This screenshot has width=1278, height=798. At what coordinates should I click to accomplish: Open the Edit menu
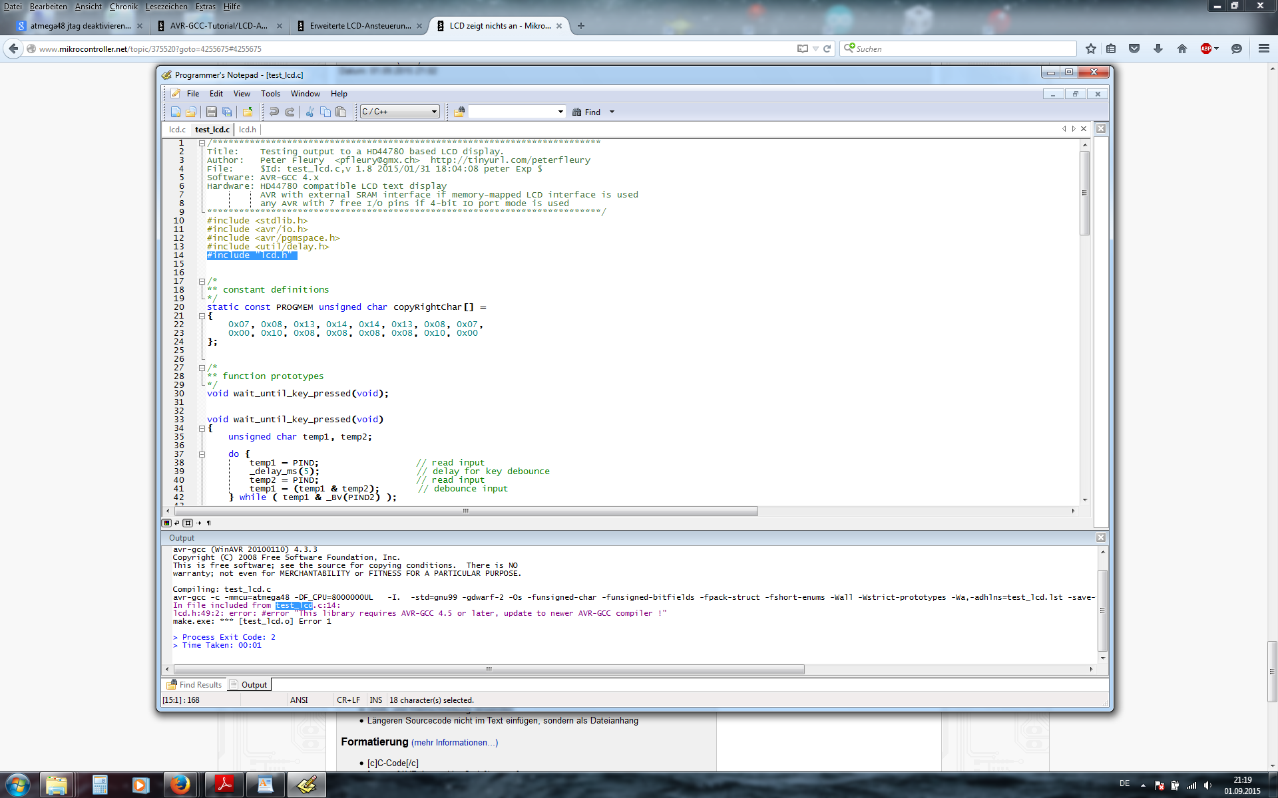point(216,94)
